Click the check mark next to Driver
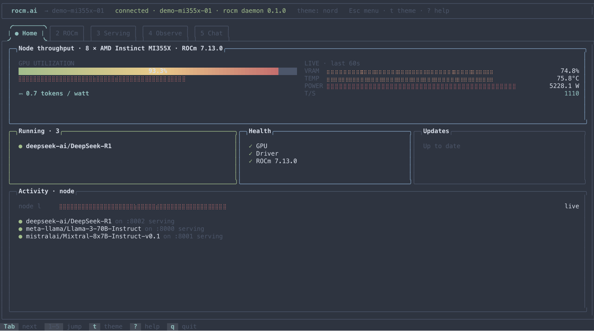 pyautogui.click(x=251, y=154)
